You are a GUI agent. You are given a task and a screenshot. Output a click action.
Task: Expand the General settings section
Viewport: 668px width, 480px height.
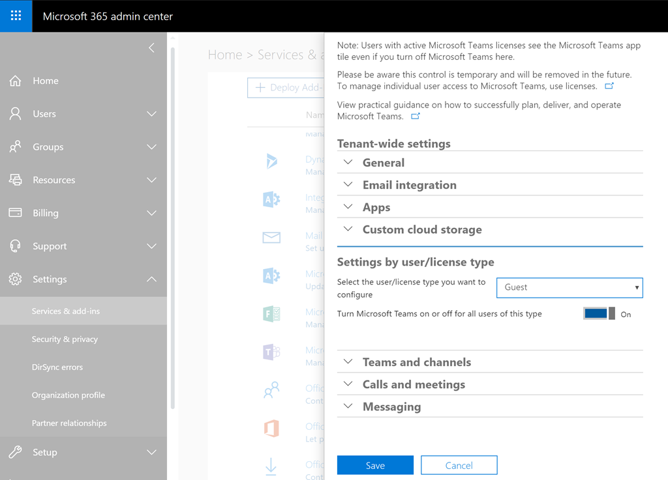(x=384, y=163)
